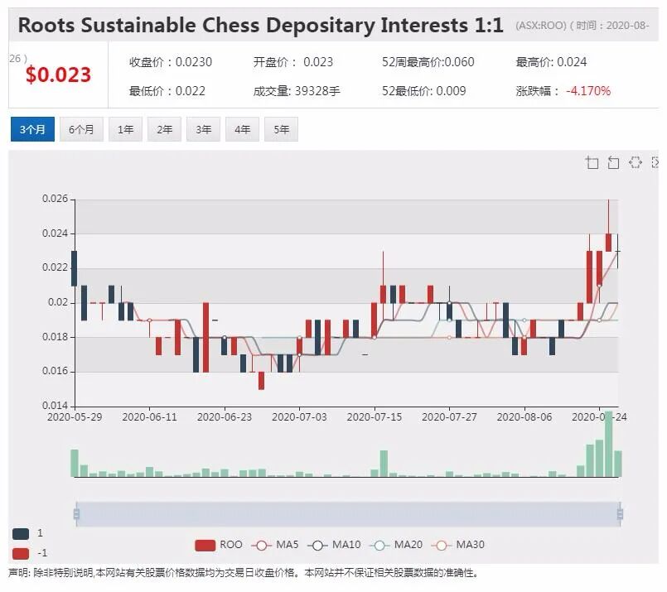This screenshot has height=592, width=667.
Task: Toggle MA20 line visibility in legend
Action: coord(396,545)
